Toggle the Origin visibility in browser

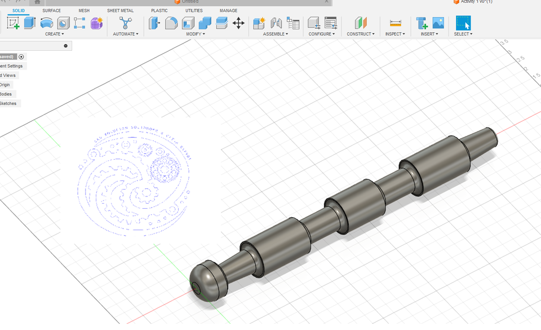coord(7,84)
